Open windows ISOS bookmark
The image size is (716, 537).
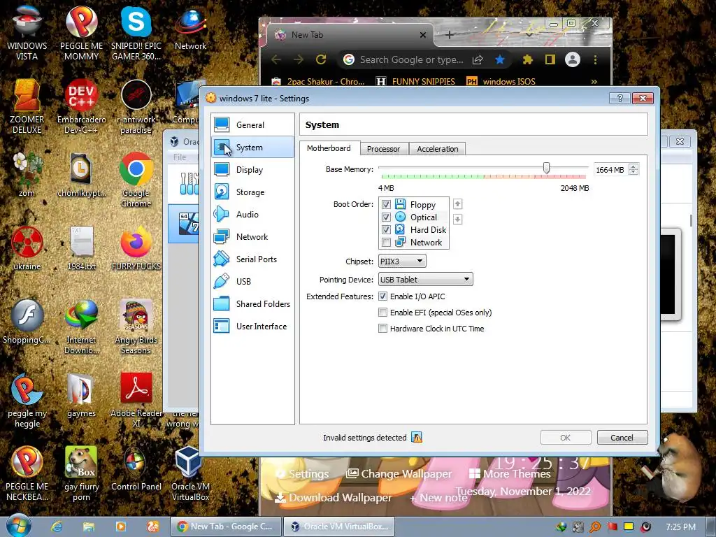[x=501, y=82]
